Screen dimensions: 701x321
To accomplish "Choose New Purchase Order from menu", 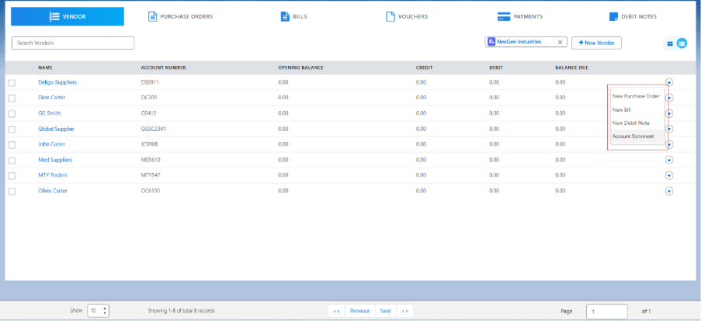I will (636, 96).
